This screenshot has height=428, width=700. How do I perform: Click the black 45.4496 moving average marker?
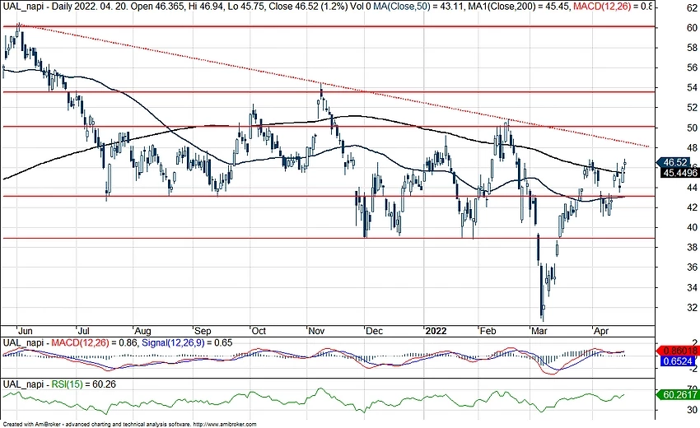(x=680, y=173)
